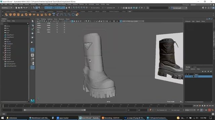Click Symmetry Off setting
This screenshot has width=215, height=120.
[111, 8]
